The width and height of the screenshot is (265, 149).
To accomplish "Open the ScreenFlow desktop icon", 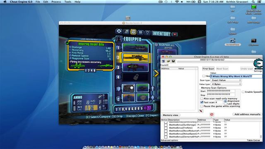I will [x=233, y=42].
